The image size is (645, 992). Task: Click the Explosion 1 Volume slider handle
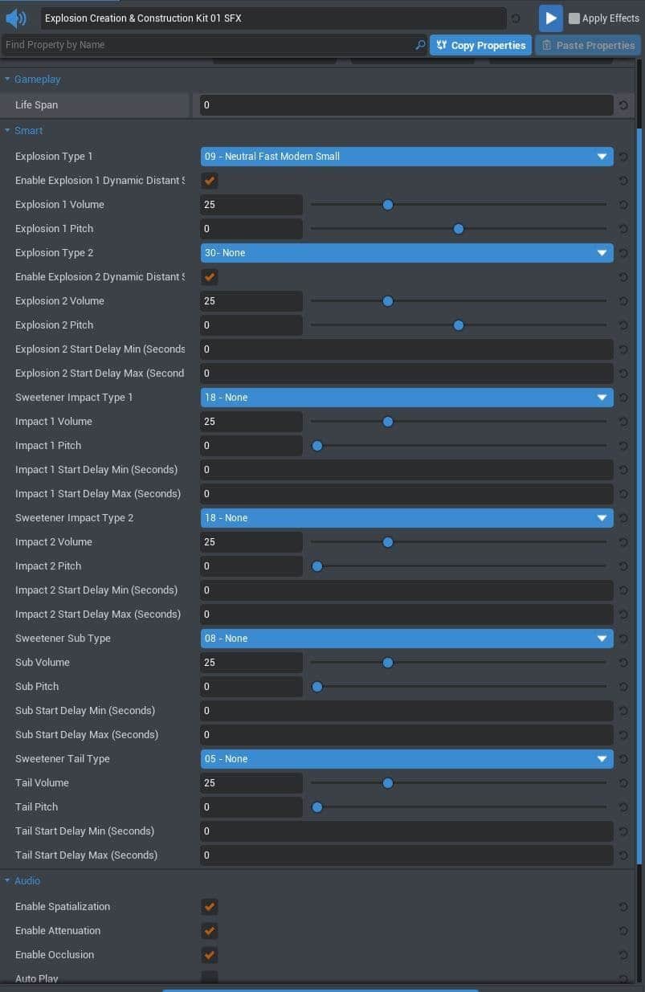click(x=388, y=205)
